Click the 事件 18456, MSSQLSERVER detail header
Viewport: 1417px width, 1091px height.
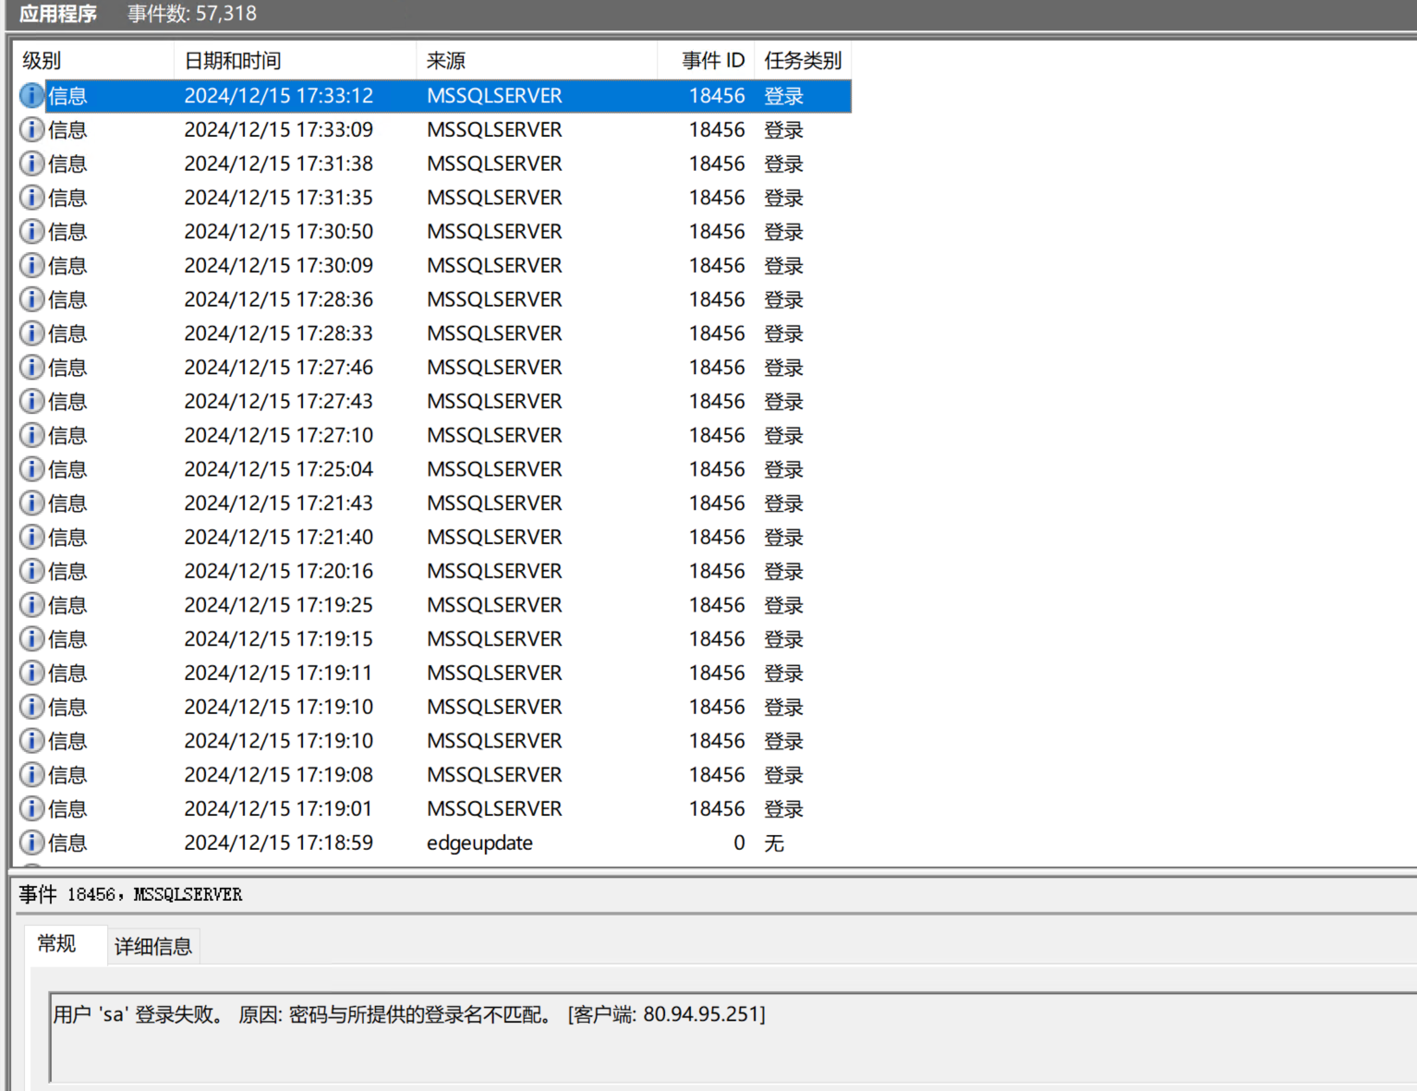click(130, 894)
